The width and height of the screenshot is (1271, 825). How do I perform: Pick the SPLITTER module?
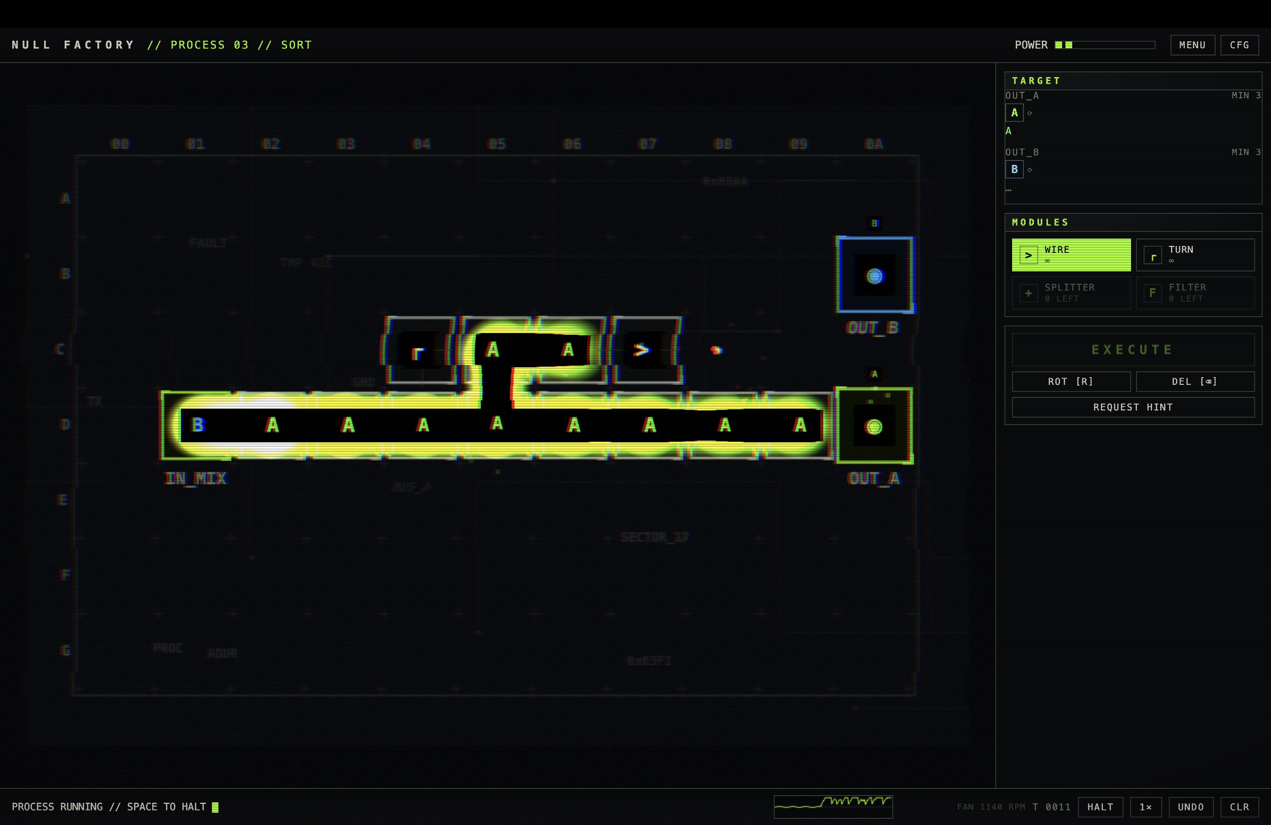1071,292
